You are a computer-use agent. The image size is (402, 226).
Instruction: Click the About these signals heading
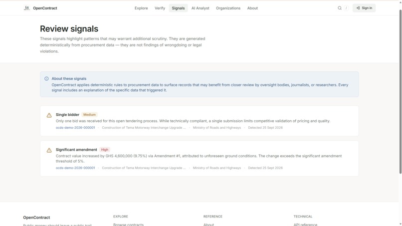pyautogui.click(x=69, y=78)
